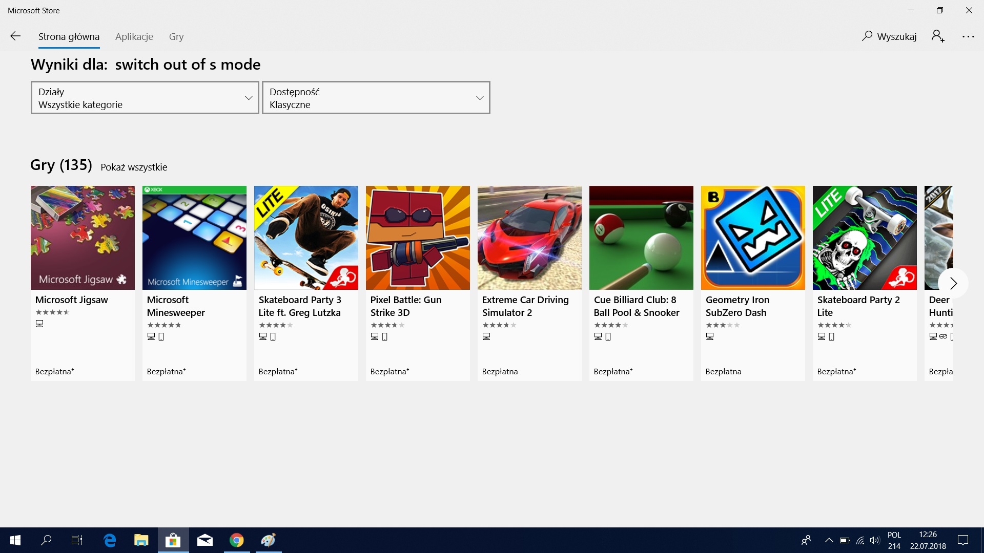The width and height of the screenshot is (984, 553).
Task: Open the three-dot more menu
Action: coord(968,36)
